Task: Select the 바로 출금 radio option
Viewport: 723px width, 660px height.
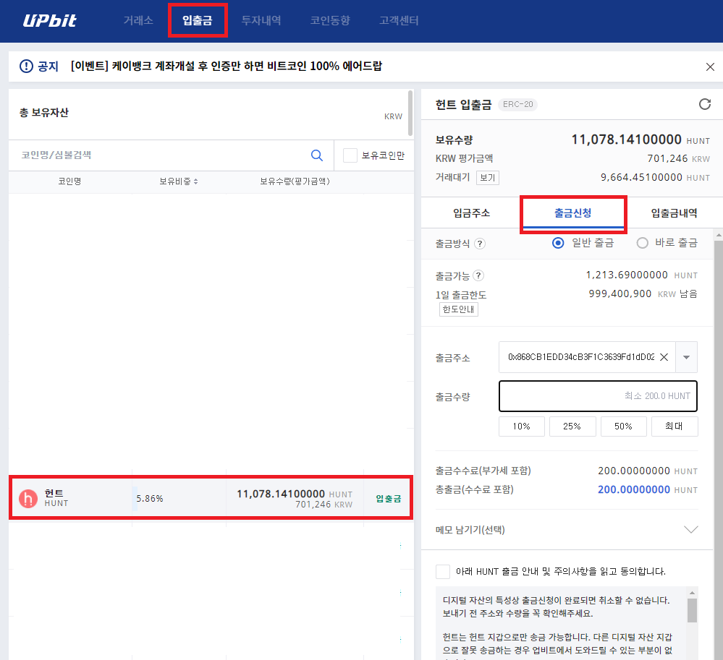Action: (643, 243)
